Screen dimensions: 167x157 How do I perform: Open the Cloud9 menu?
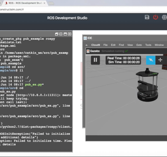[95, 45]
